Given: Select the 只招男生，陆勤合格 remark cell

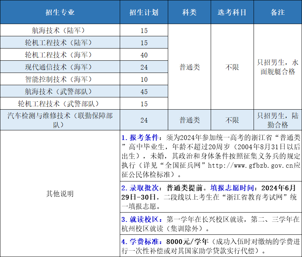Looking at the screenshot, I should point(277,120).
